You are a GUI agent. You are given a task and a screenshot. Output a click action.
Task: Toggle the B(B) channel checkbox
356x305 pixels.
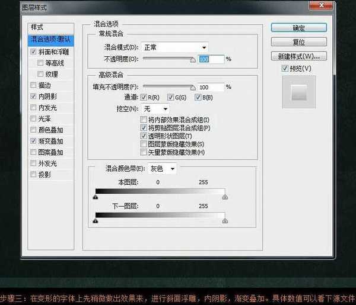[198, 97]
